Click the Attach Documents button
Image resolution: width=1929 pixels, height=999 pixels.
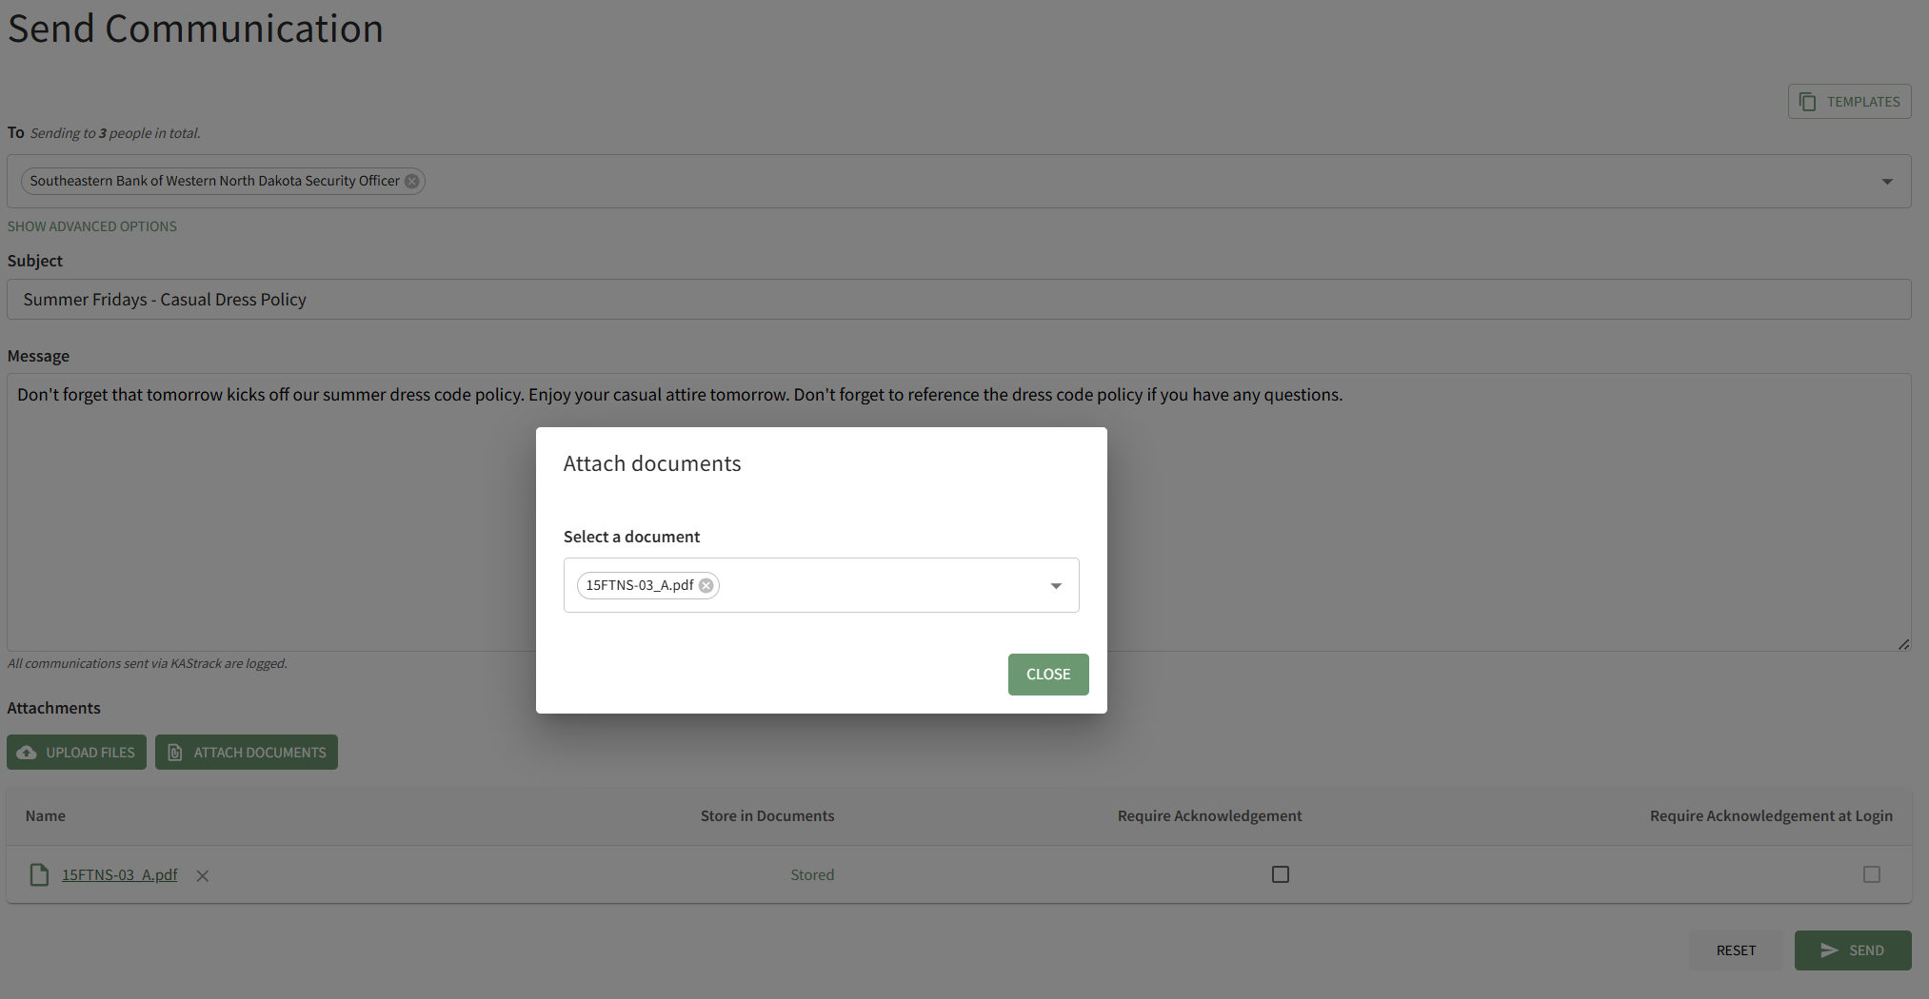pos(247,753)
